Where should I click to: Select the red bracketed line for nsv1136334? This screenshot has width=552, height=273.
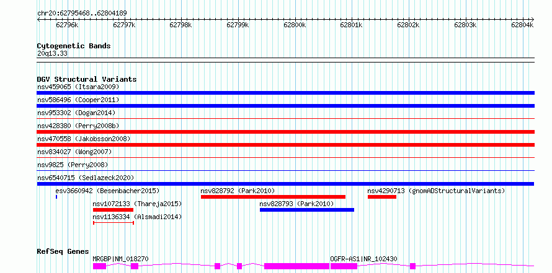(114, 223)
